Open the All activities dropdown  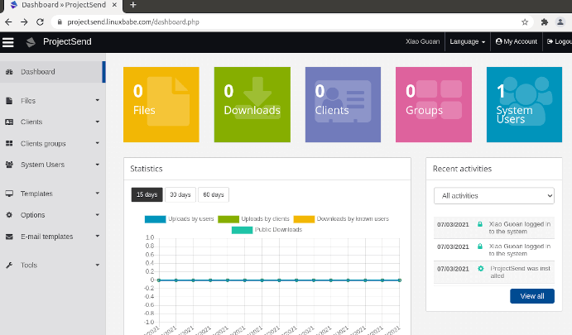pos(493,196)
